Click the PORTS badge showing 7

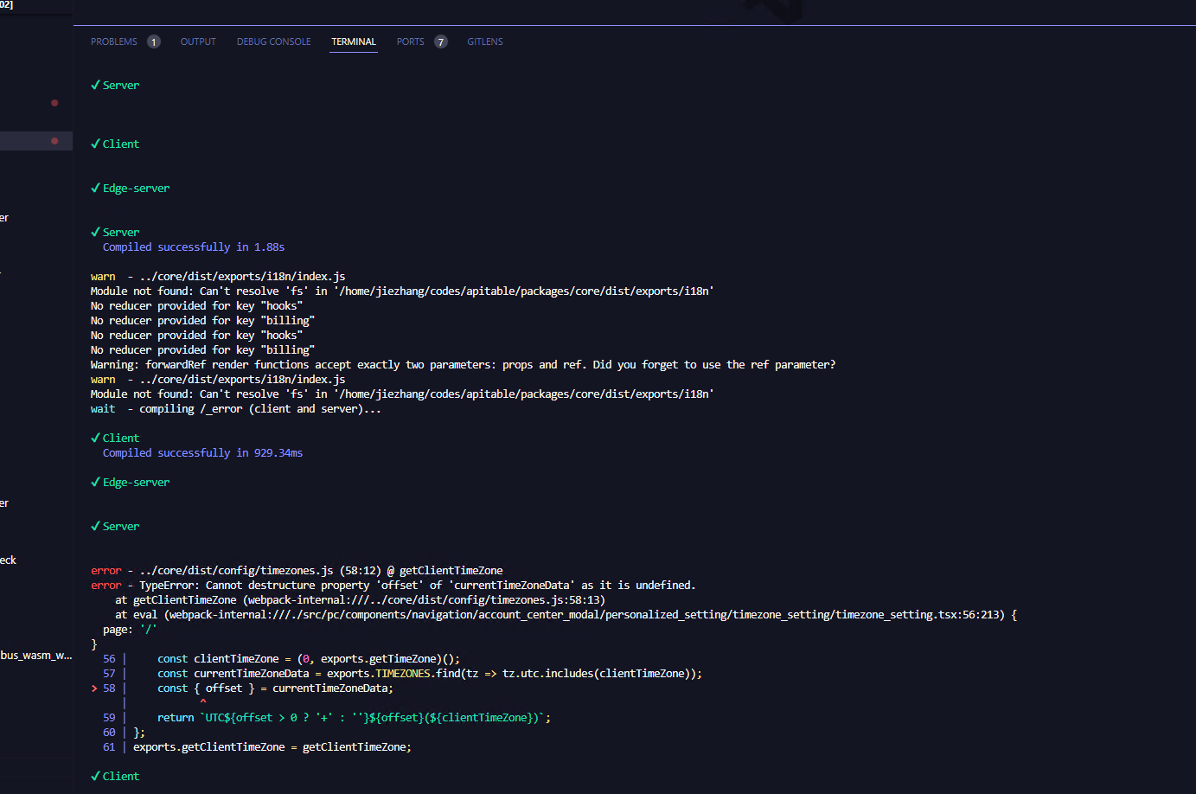coord(440,41)
